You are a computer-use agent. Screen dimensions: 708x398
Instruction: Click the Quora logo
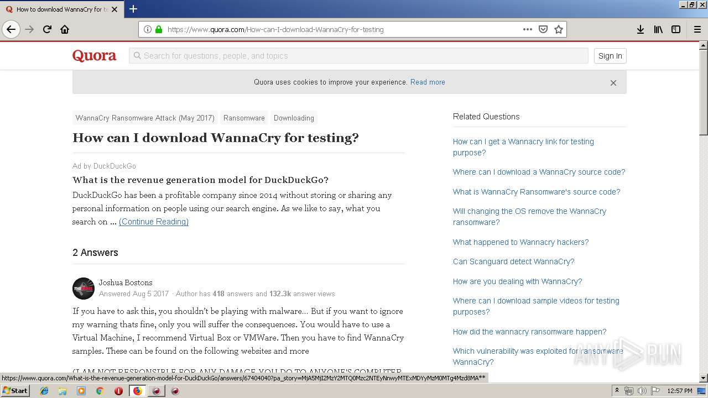click(94, 56)
